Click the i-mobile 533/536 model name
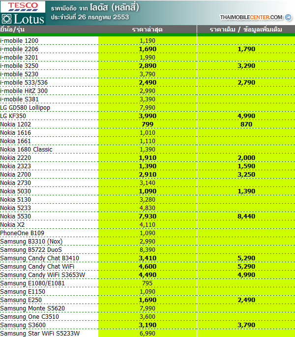The width and height of the screenshot is (295, 337). 24,83
